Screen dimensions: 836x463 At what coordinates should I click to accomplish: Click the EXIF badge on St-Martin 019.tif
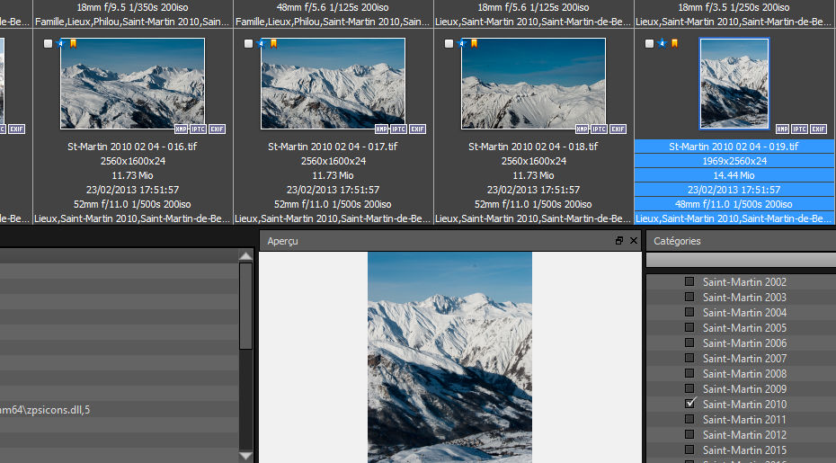click(818, 129)
